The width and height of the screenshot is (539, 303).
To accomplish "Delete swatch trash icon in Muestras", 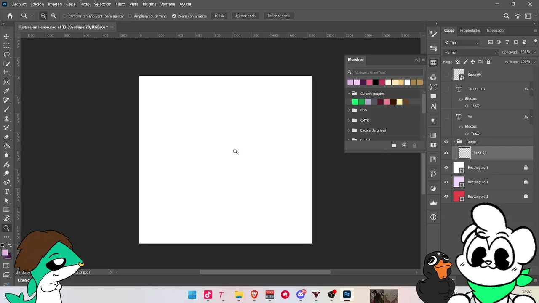I will click(x=414, y=145).
